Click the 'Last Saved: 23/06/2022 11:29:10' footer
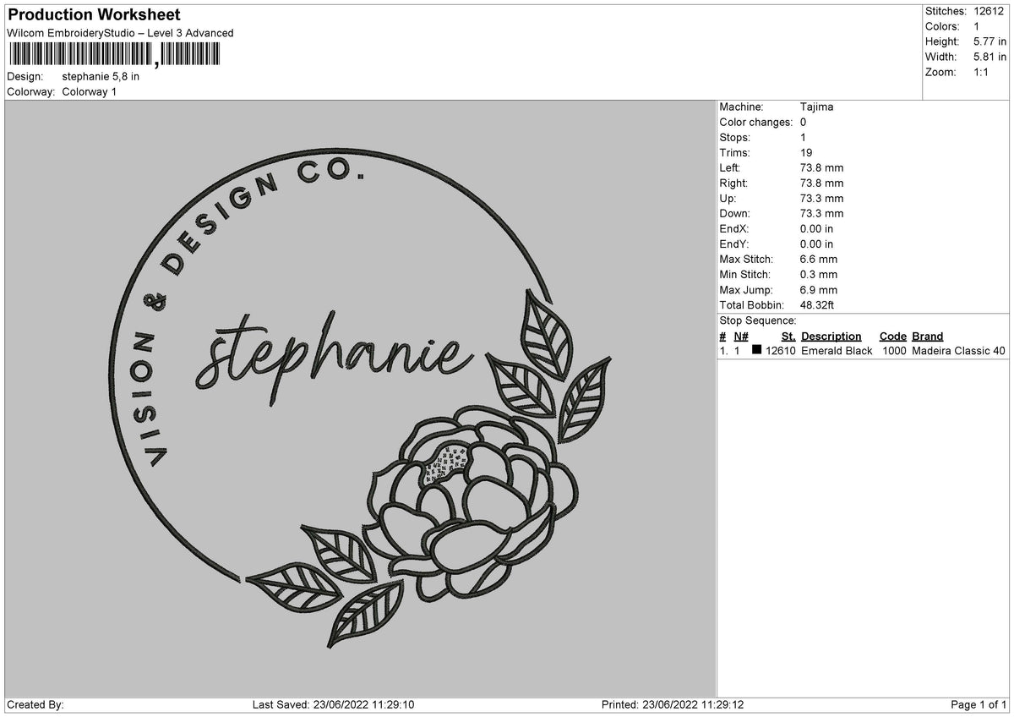 [334, 705]
